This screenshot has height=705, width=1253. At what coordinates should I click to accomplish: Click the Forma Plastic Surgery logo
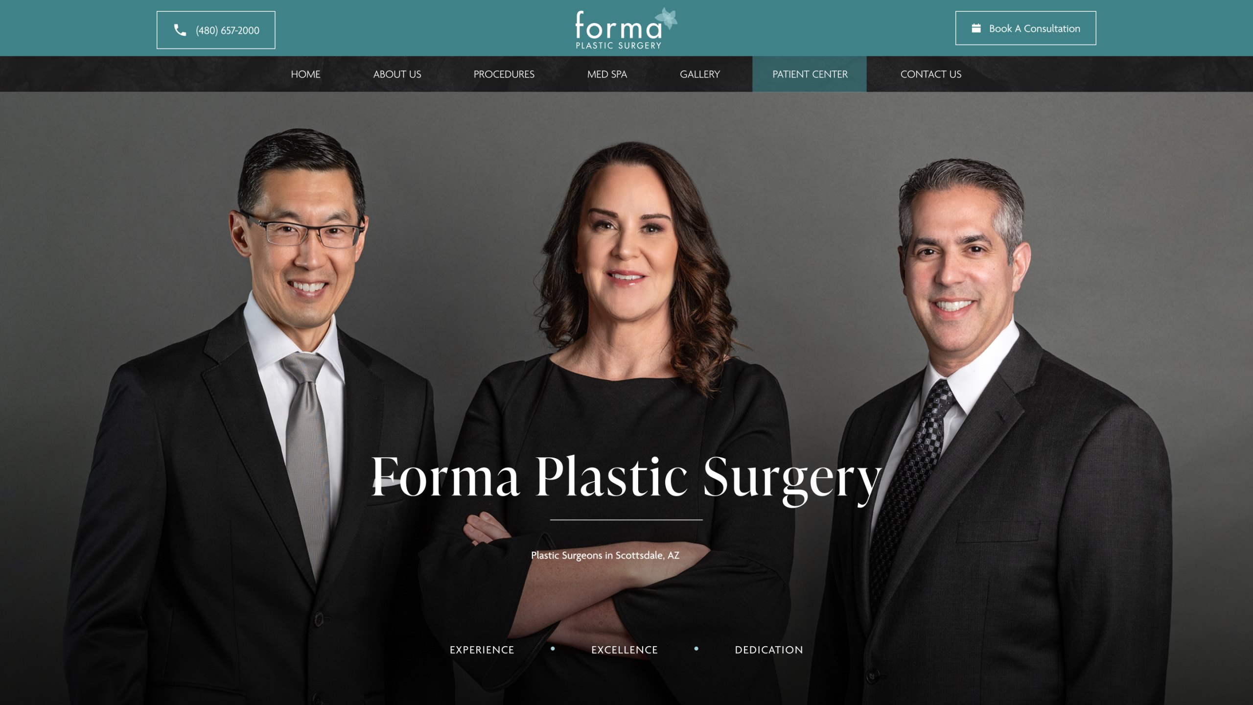[626, 28]
